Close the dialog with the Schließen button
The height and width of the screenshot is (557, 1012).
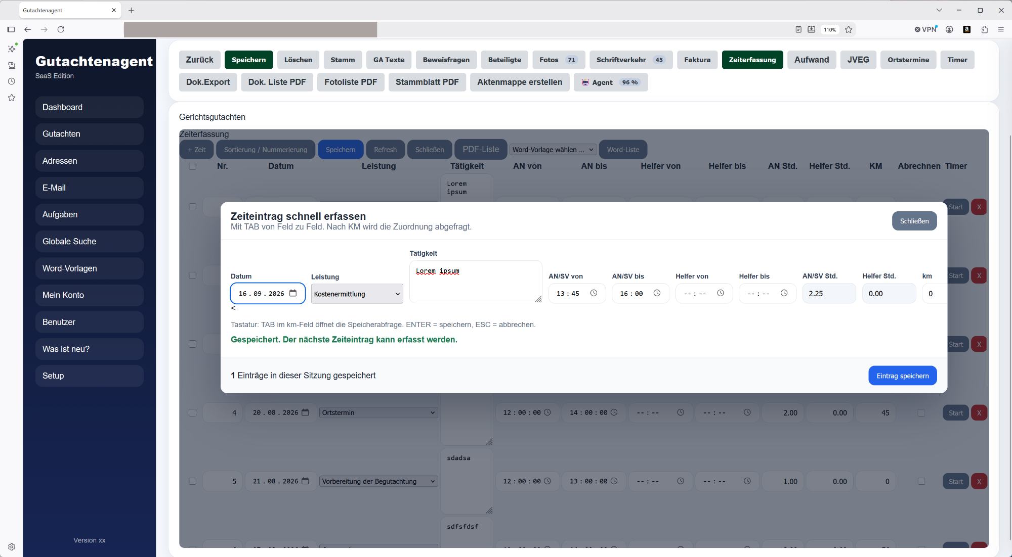pyautogui.click(x=914, y=221)
